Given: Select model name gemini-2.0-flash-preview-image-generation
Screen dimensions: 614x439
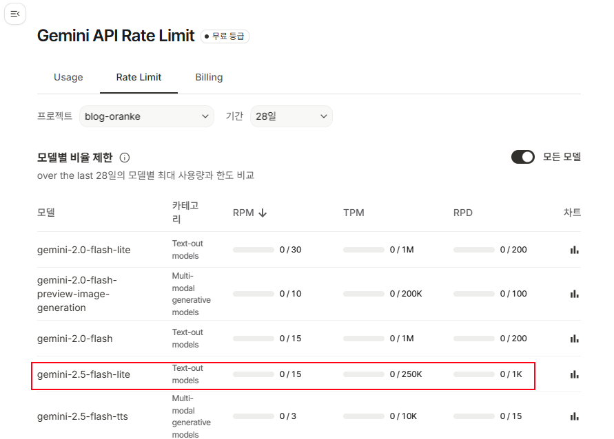Looking at the screenshot, I should click(x=76, y=294).
